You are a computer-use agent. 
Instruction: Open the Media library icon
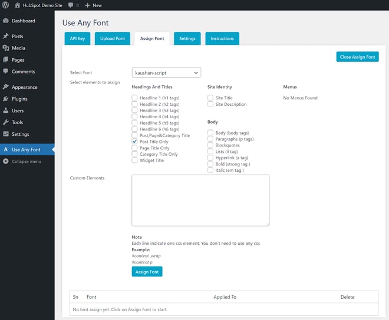point(5,48)
